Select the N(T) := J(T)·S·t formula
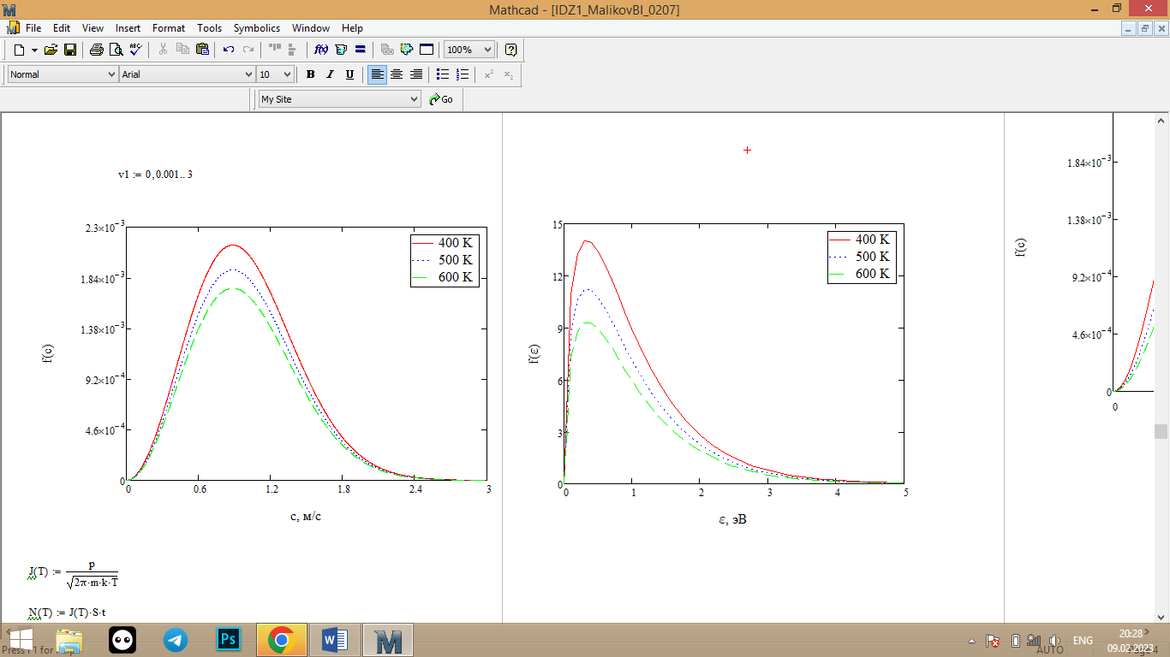Viewport: 1170px width, 657px height. (67, 613)
